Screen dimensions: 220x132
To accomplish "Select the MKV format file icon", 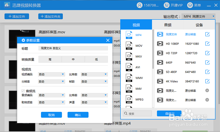I will tap(129, 56).
